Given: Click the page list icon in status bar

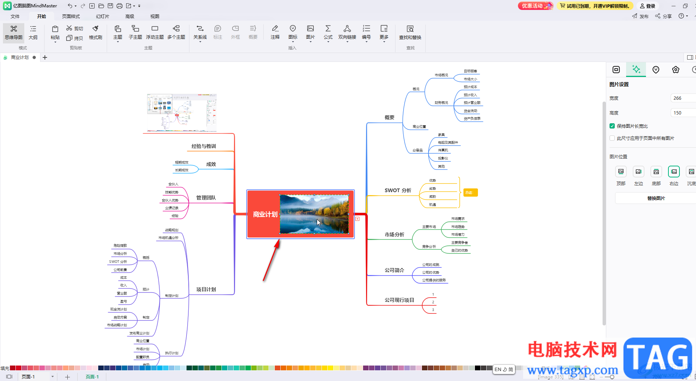Looking at the screenshot, I should [9, 377].
